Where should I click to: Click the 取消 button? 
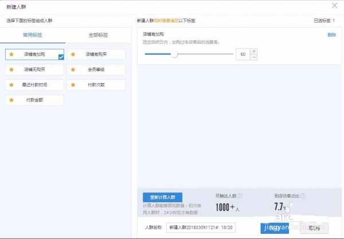(314, 228)
